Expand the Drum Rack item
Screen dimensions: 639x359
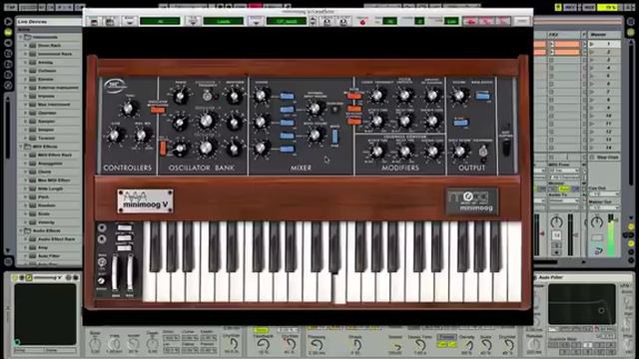[26, 46]
